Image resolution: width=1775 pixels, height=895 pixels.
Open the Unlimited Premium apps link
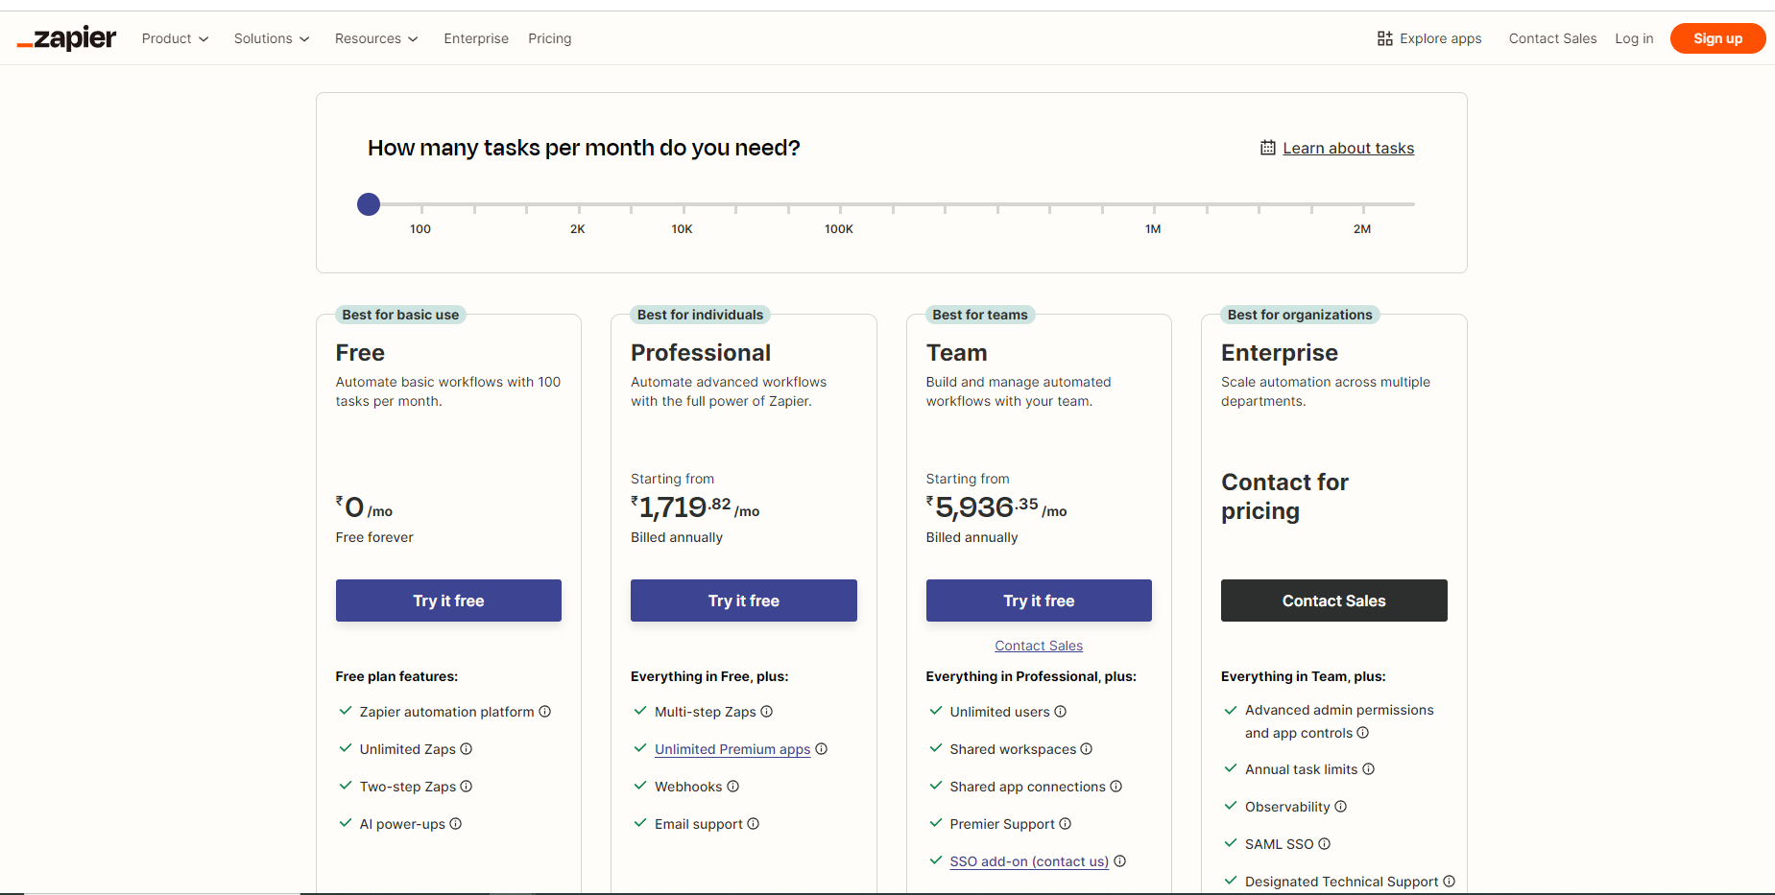tap(732, 749)
